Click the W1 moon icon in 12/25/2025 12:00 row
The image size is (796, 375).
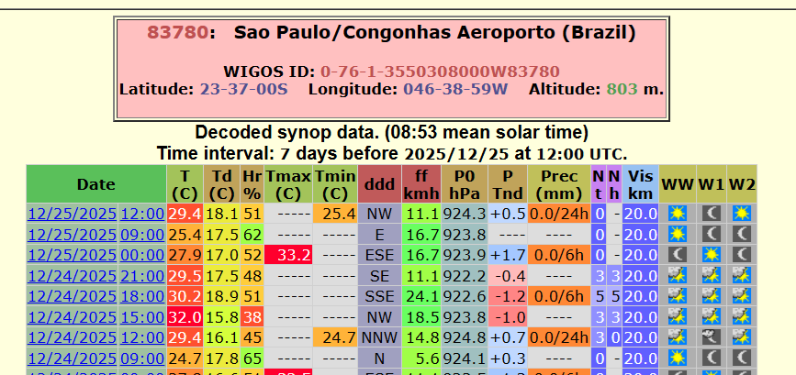711,214
